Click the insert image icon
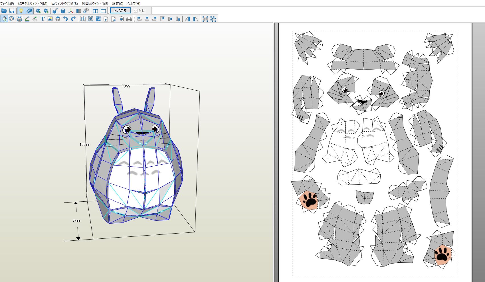This screenshot has height=282, width=485. (x=50, y=19)
